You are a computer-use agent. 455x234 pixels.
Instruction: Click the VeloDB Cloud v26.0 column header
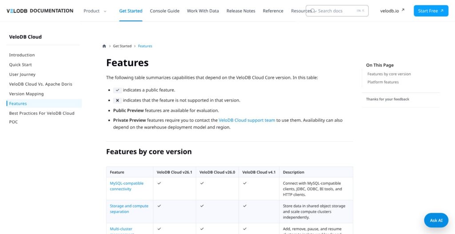pos(217,172)
